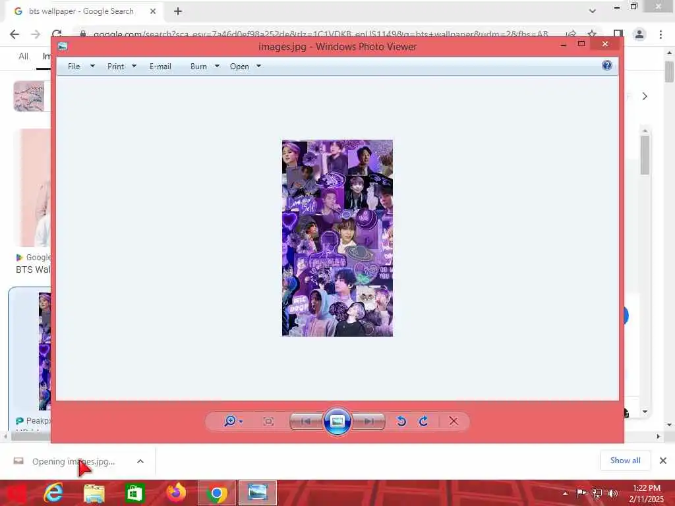
Task: Click the images.jpg download item
Action: point(73,461)
